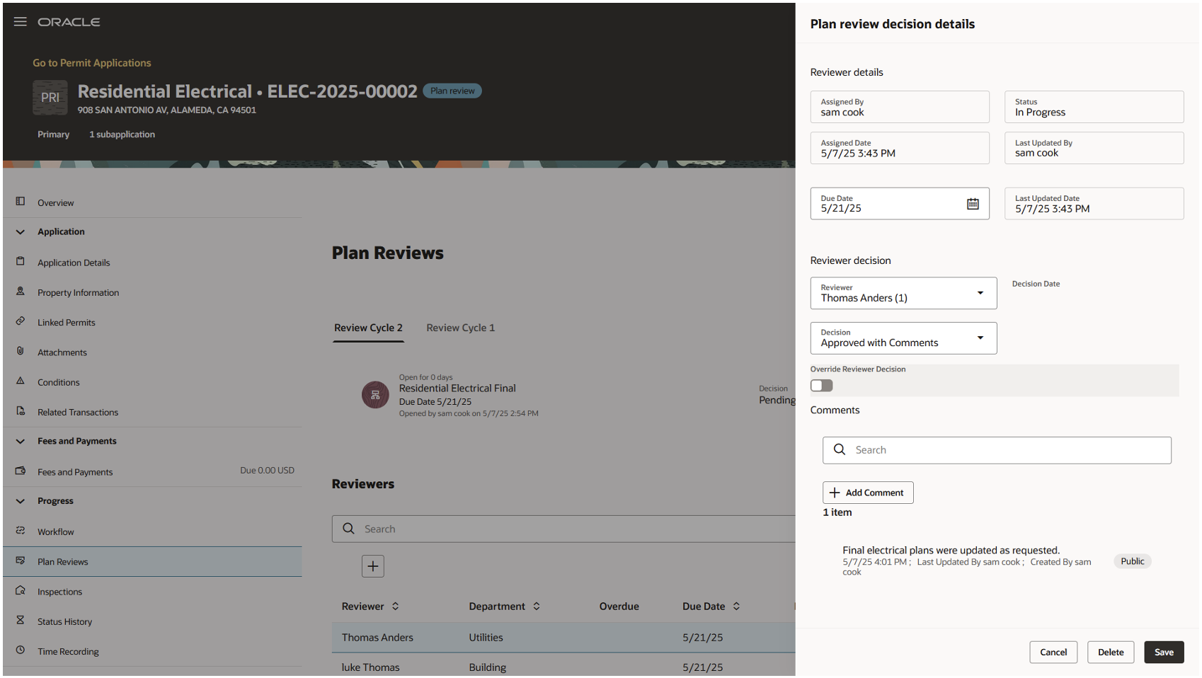Click the Time Recording menu label

point(68,652)
